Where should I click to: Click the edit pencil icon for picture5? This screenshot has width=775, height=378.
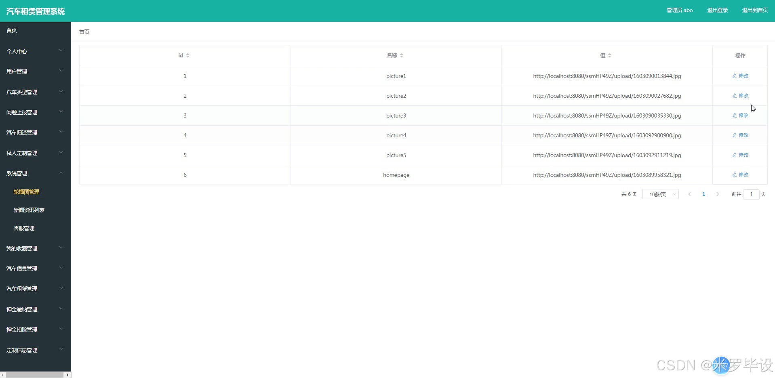point(734,155)
